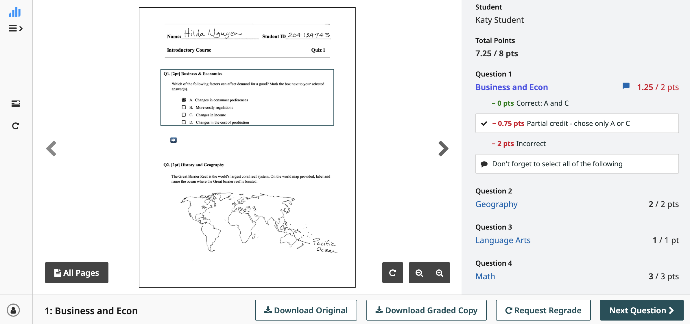The image size is (690, 324).
Task: Go to next page with right chevron
Action: point(443,148)
